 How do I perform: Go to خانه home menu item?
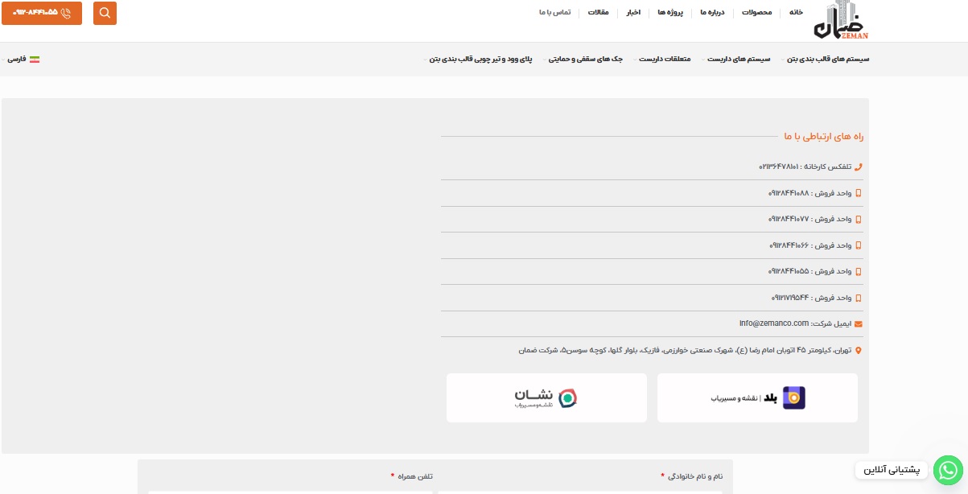click(796, 12)
